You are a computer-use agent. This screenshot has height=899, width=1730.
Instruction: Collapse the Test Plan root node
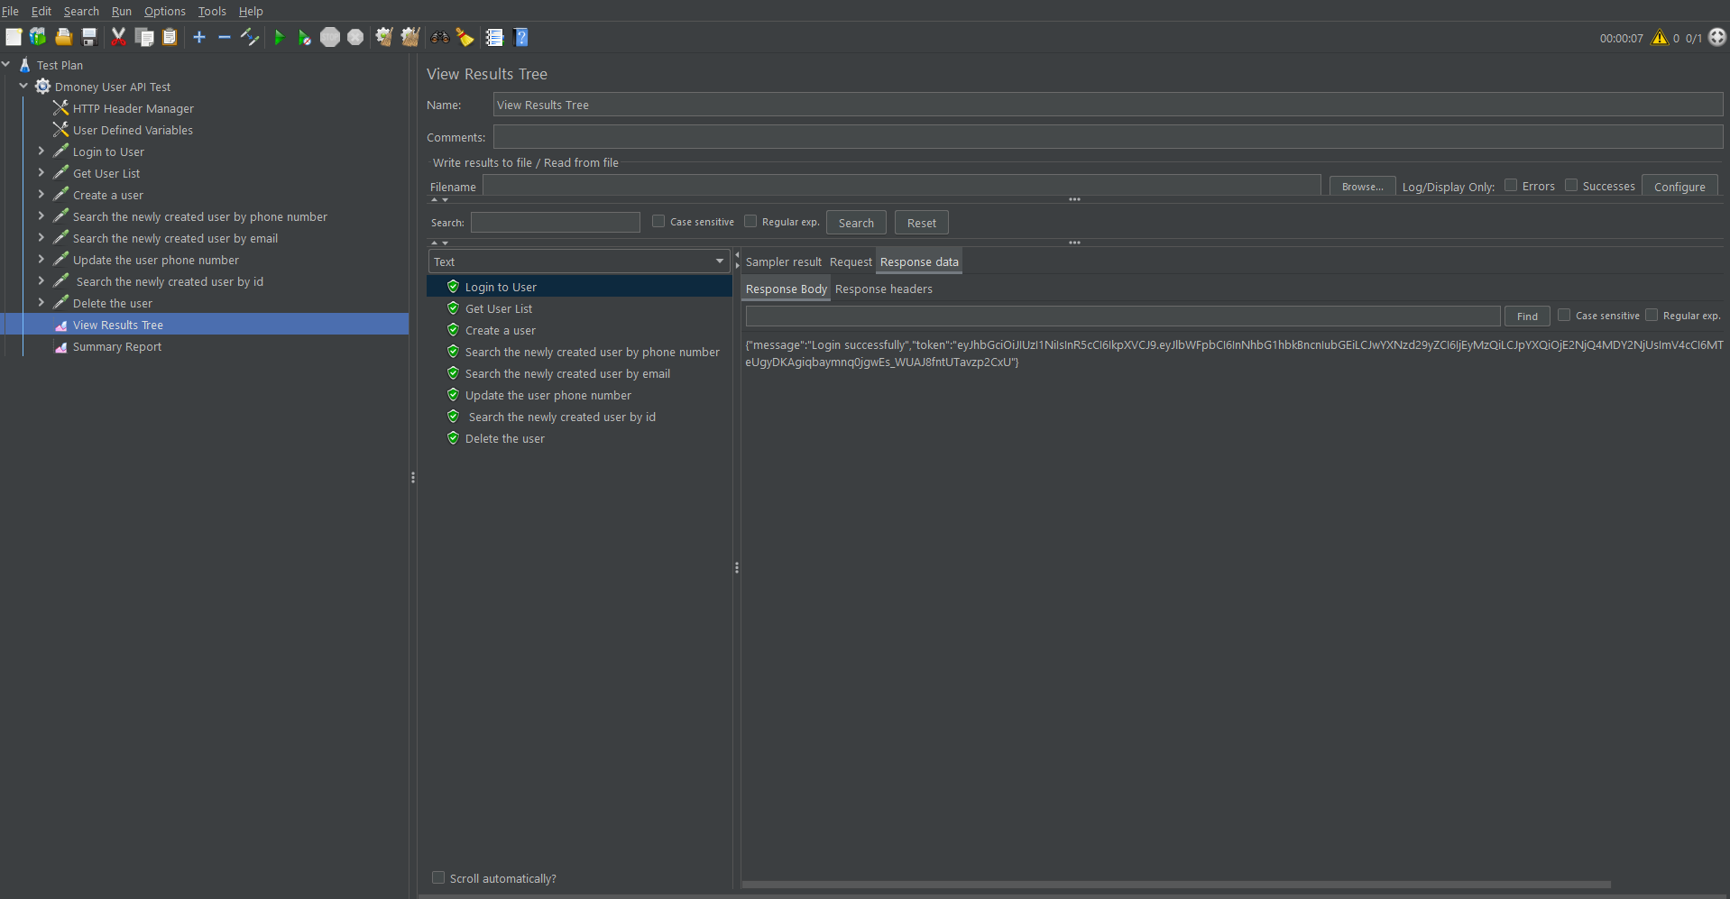coord(6,65)
